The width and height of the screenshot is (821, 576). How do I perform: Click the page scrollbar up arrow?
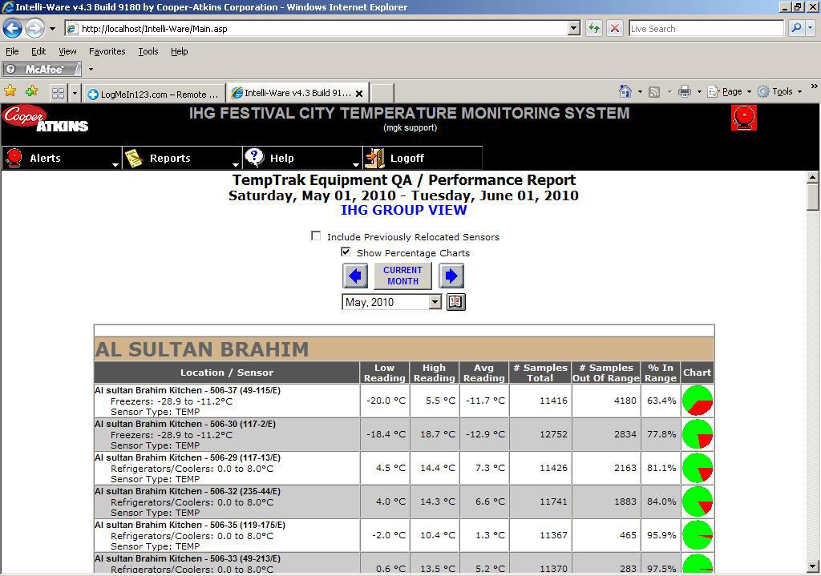click(x=813, y=177)
